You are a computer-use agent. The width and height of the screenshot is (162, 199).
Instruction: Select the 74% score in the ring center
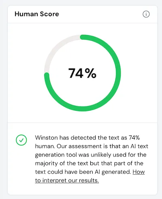click(x=82, y=73)
